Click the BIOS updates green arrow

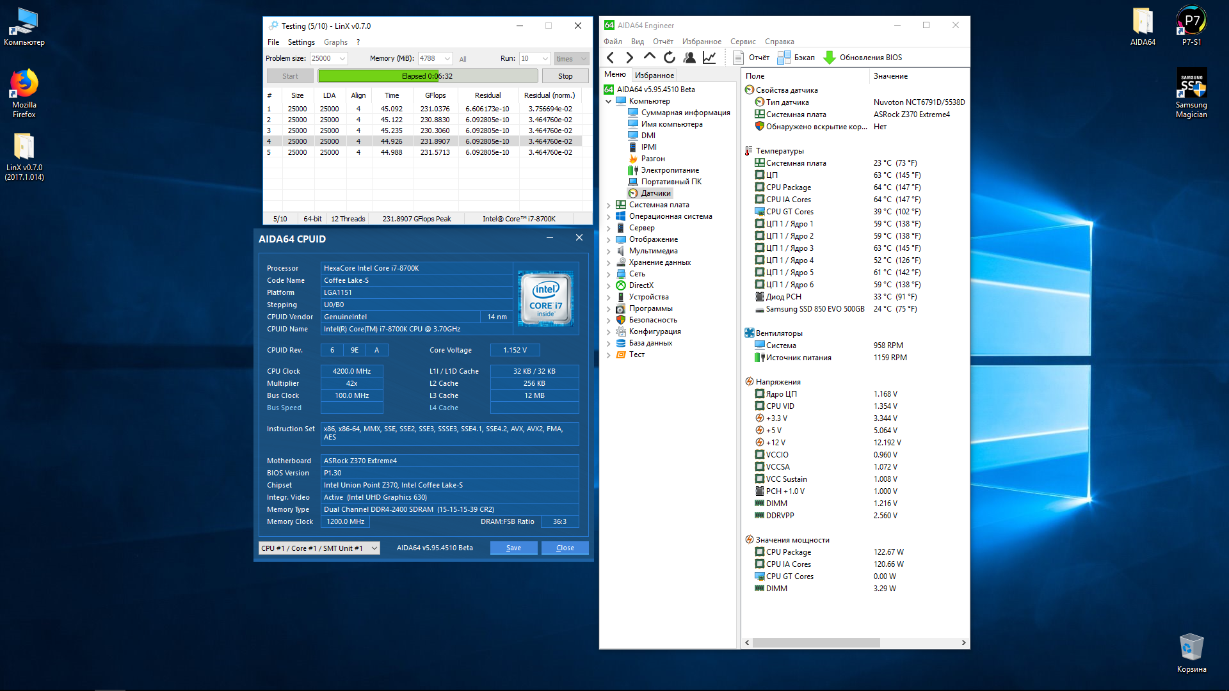[830, 58]
